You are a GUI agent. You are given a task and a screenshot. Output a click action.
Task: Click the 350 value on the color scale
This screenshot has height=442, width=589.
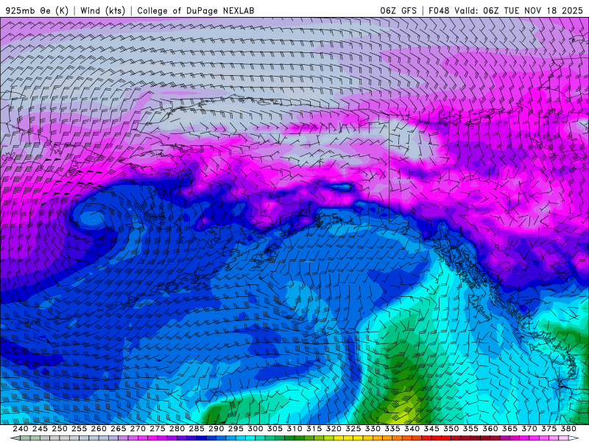(451, 429)
